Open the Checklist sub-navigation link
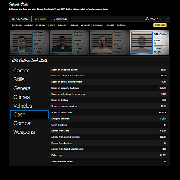The width and height of the screenshot is (180, 180). point(41,25)
